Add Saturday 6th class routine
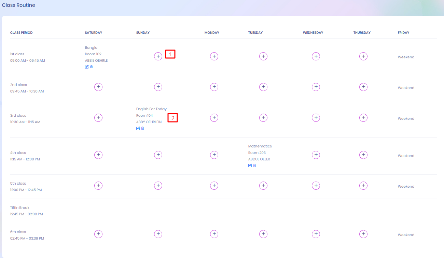 (98, 234)
